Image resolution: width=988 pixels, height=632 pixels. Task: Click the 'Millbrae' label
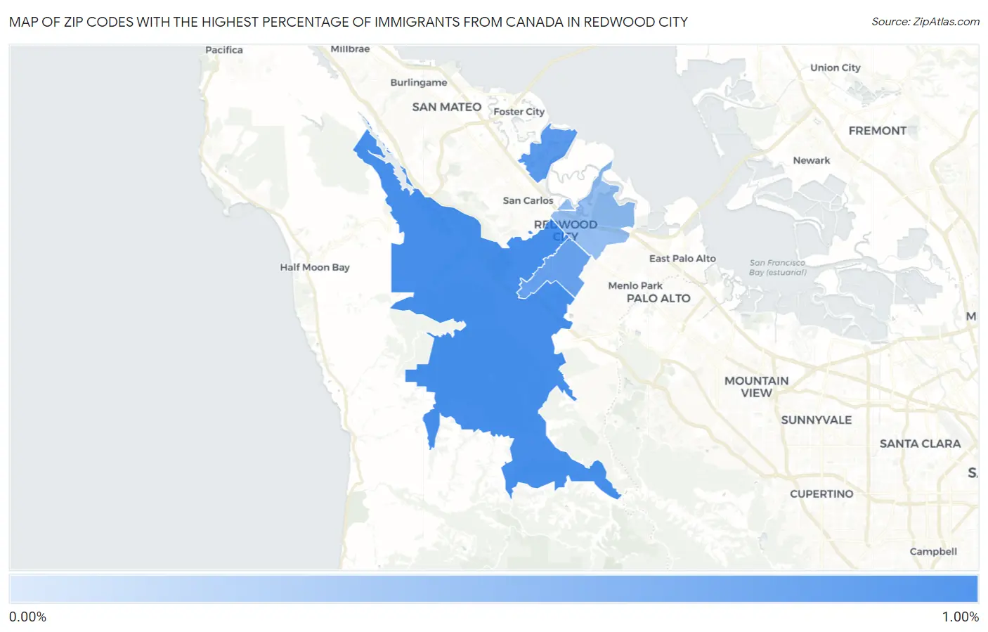click(350, 49)
